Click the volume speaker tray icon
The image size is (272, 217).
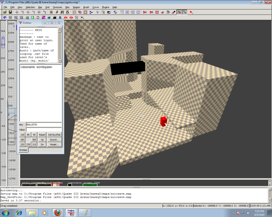tap(249, 213)
